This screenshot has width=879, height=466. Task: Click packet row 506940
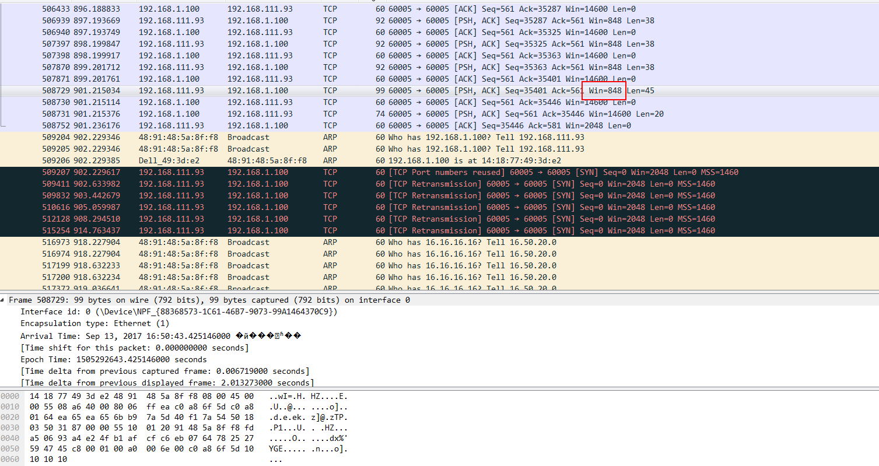coord(439,32)
